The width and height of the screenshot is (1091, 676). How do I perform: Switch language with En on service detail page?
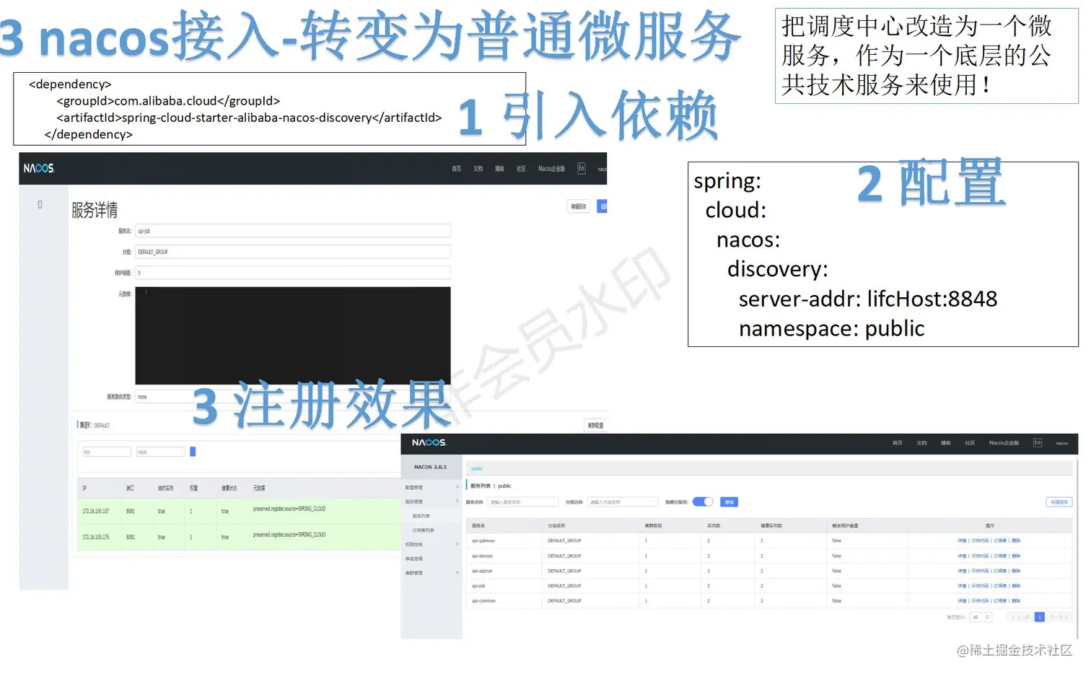[582, 168]
